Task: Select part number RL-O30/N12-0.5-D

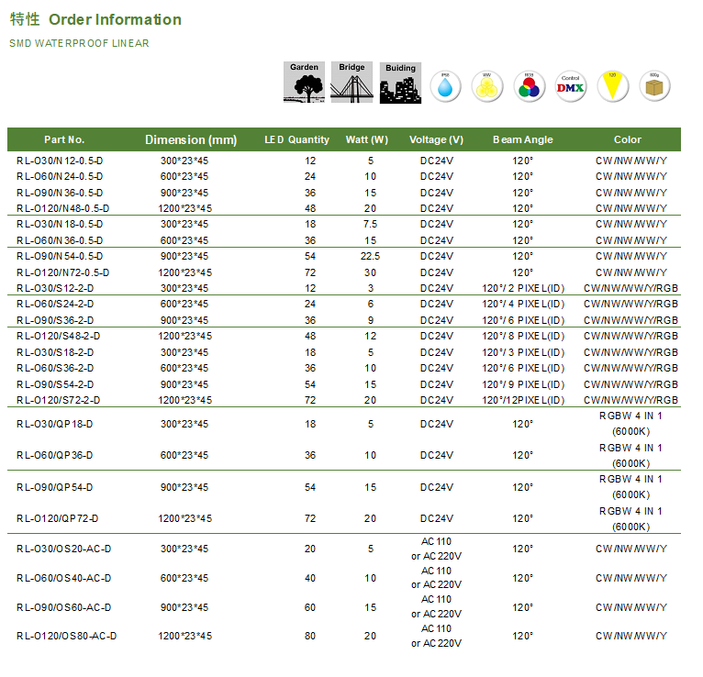Action: pos(60,161)
